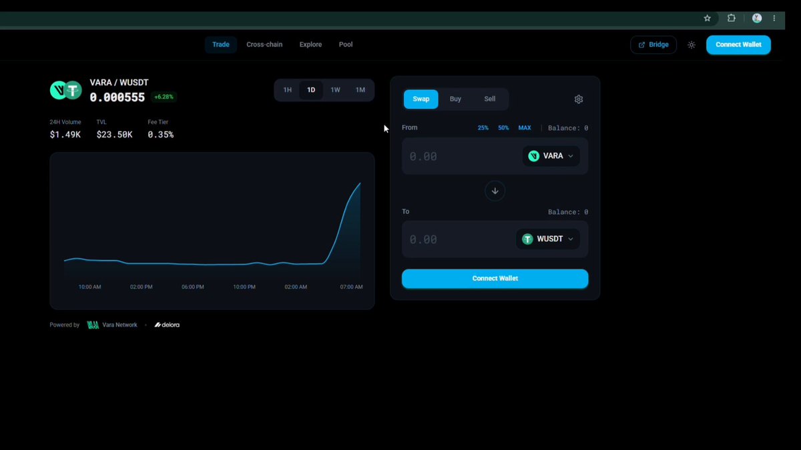Click the $23.50K TVL value
Image resolution: width=801 pixels, height=450 pixels.
pyautogui.click(x=115, y=135)
